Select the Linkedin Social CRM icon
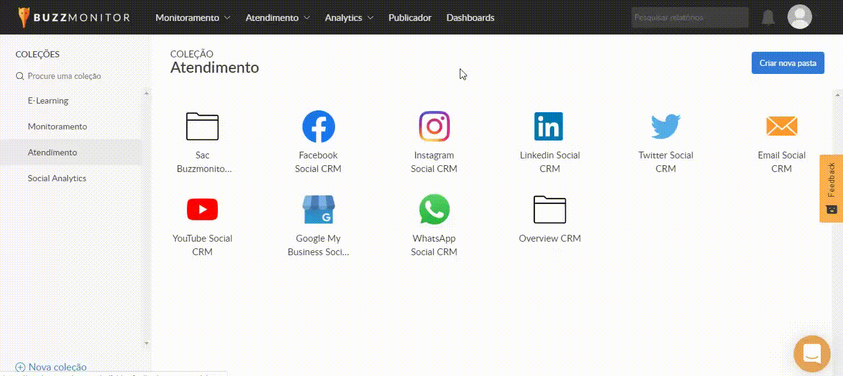This screenshot has width=843, height=376. point(549,127)
